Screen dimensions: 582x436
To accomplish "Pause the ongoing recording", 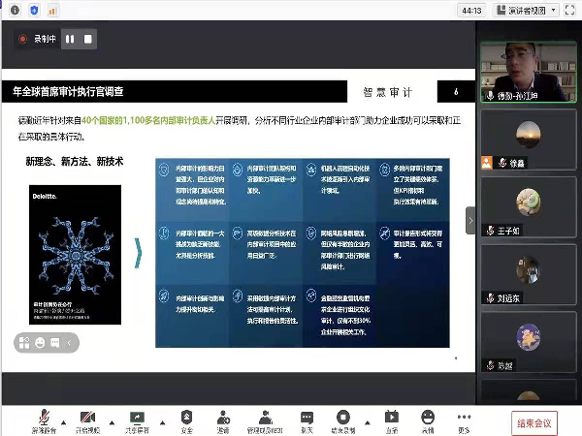I will 69,40.
